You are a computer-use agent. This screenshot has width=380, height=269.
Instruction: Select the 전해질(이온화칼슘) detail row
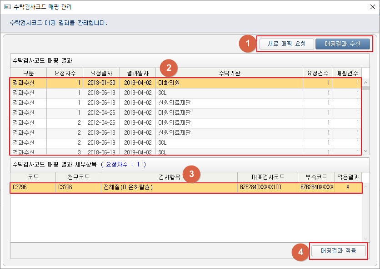click(168, 187)
